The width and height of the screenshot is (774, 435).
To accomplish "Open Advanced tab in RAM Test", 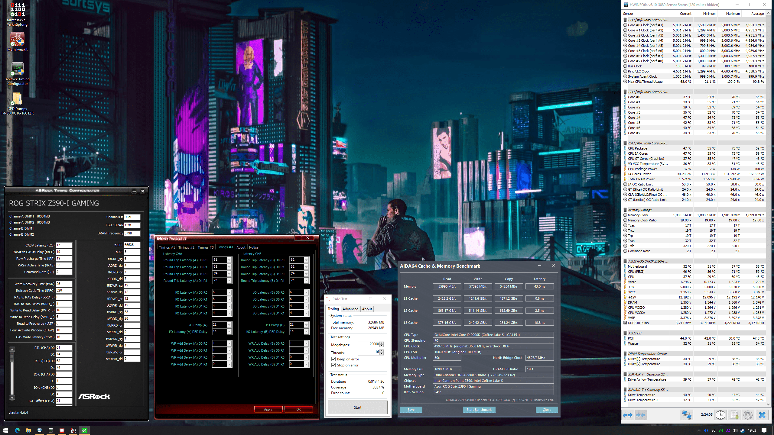I will 350,309.
